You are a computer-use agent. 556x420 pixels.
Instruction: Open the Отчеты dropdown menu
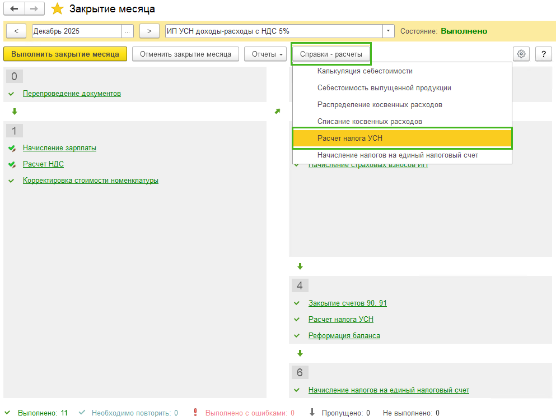tap(265, 54)
